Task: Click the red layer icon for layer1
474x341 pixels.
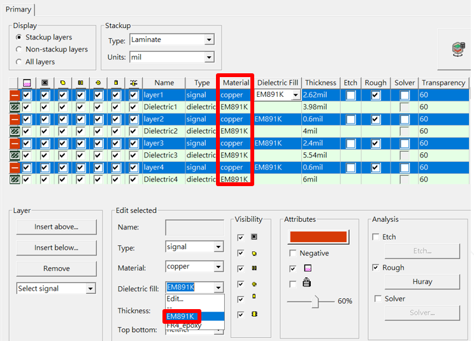Action: (x=15, y=95)
